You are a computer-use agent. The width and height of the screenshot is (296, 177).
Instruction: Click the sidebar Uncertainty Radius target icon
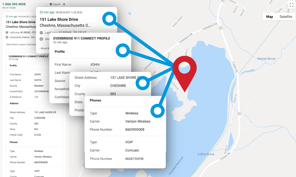pos(7,37)
